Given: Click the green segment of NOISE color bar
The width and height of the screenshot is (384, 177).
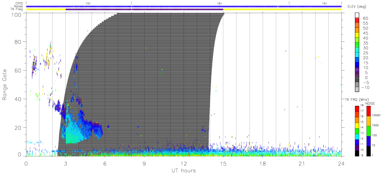Looking at the screenshot, I should coord(369,131).
